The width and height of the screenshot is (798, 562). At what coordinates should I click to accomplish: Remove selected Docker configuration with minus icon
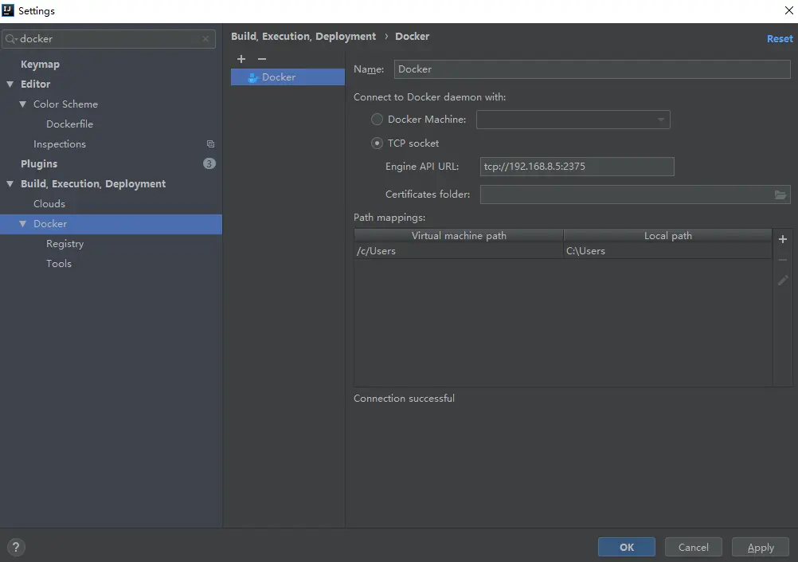click(x=261, y=59)
